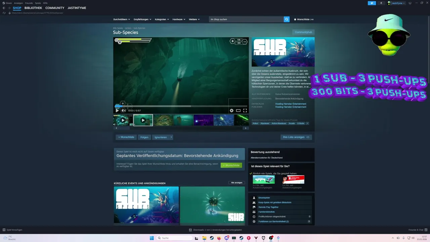This screenshot has width=430, height=242.
Task: Expand the Kategorien dropdown
Action: pyautogui.click(x=162, y=19)
